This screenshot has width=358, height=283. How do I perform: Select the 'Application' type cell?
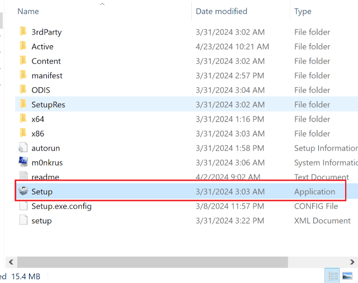(314, 192)
